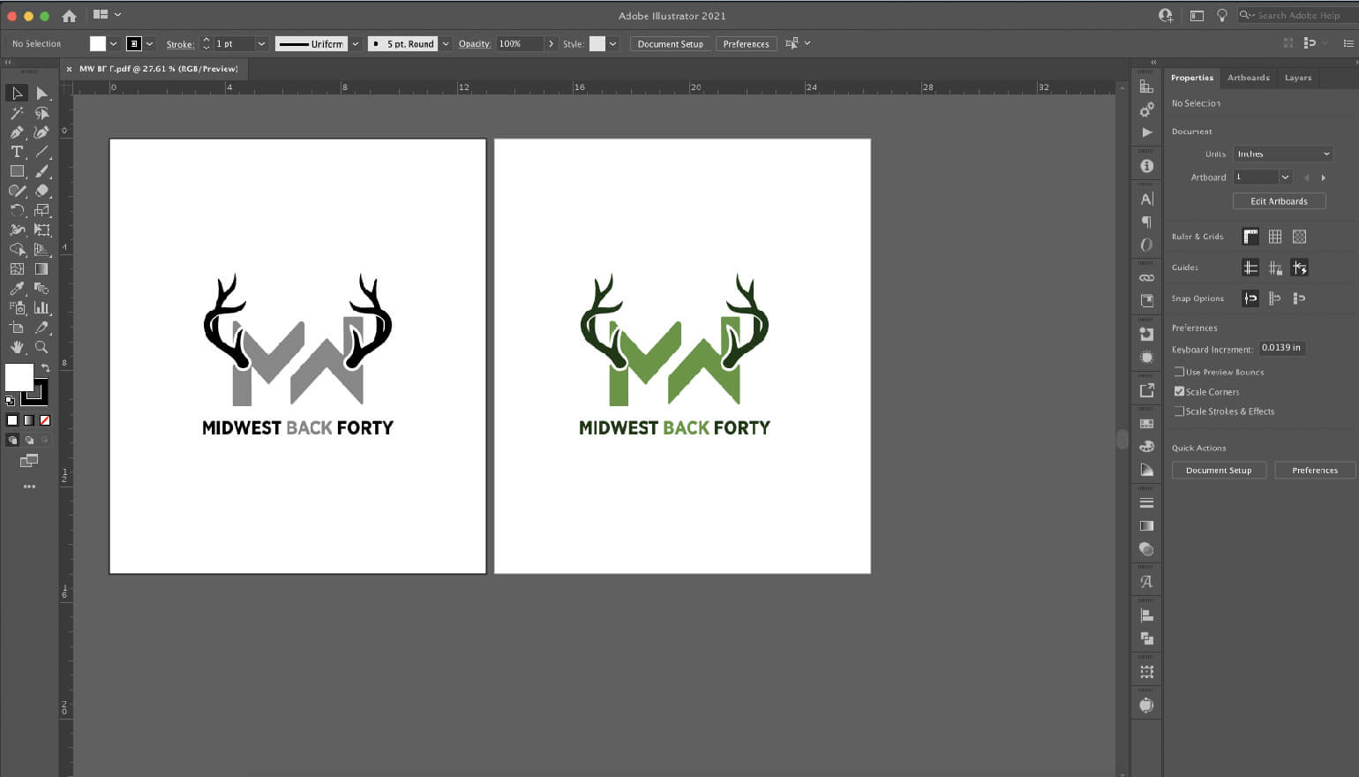Select the MW BF document tab
The height and width of the screenshot is (777, 1359).
tap(159, 69)
